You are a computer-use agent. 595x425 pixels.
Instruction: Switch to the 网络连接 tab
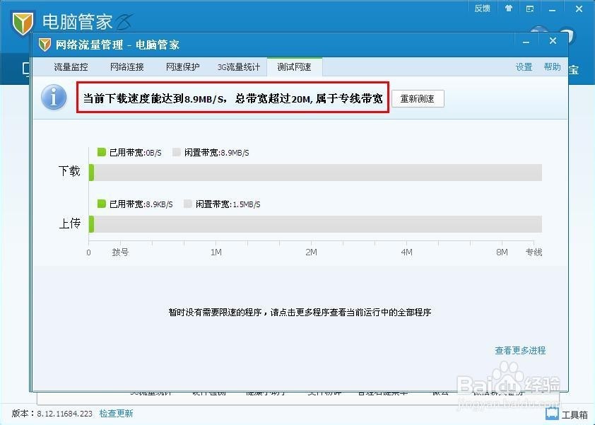(126, 66)
